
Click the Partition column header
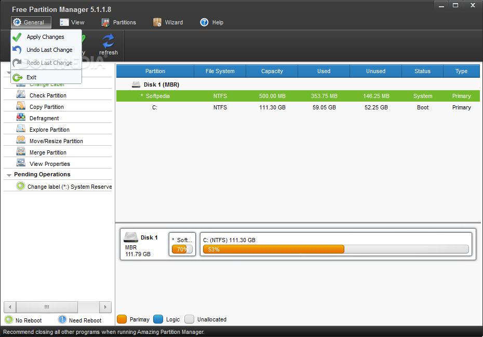pyautogui.click(x=155, y=71)
